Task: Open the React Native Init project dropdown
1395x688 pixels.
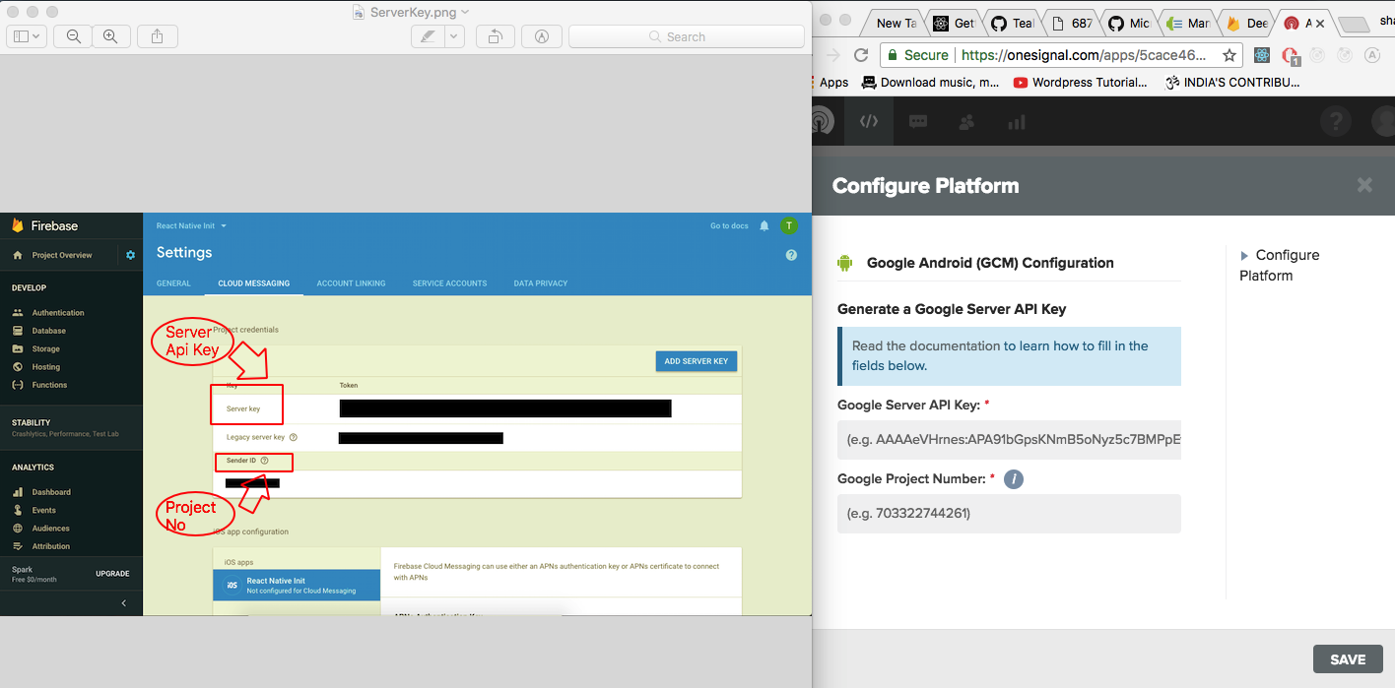Action: point(191,226)
